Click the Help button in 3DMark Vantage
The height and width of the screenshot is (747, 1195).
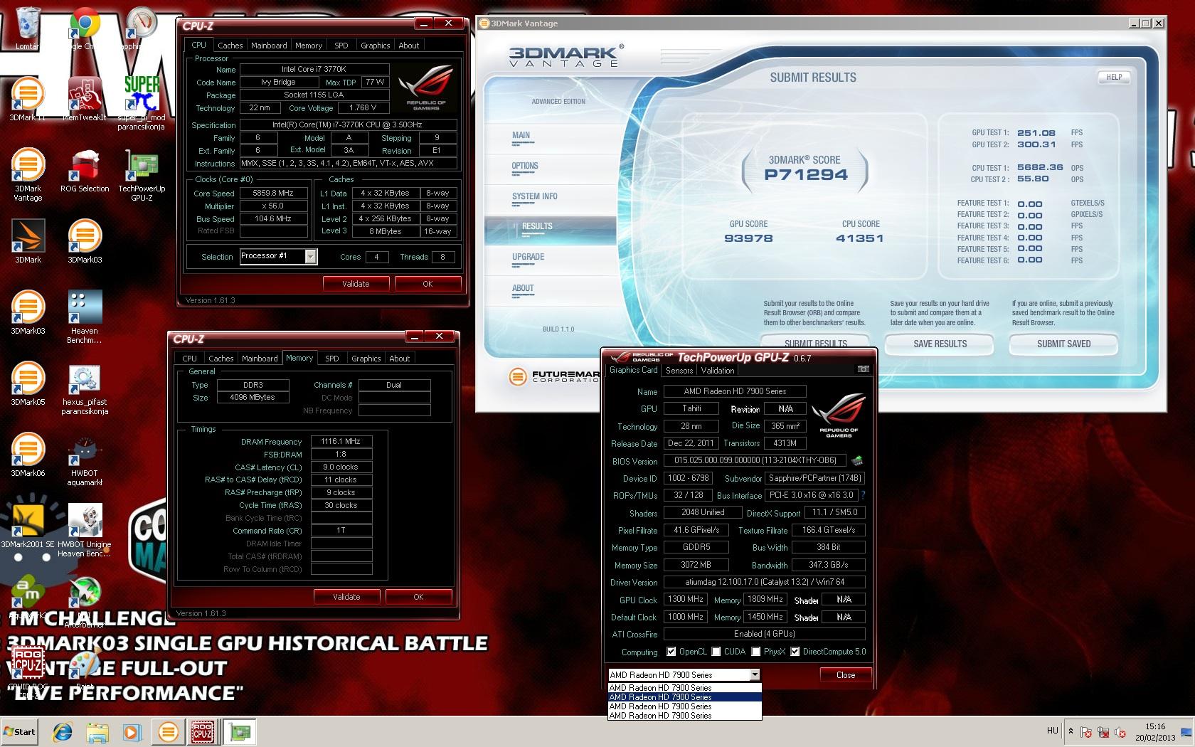[x=1114, y=77]
